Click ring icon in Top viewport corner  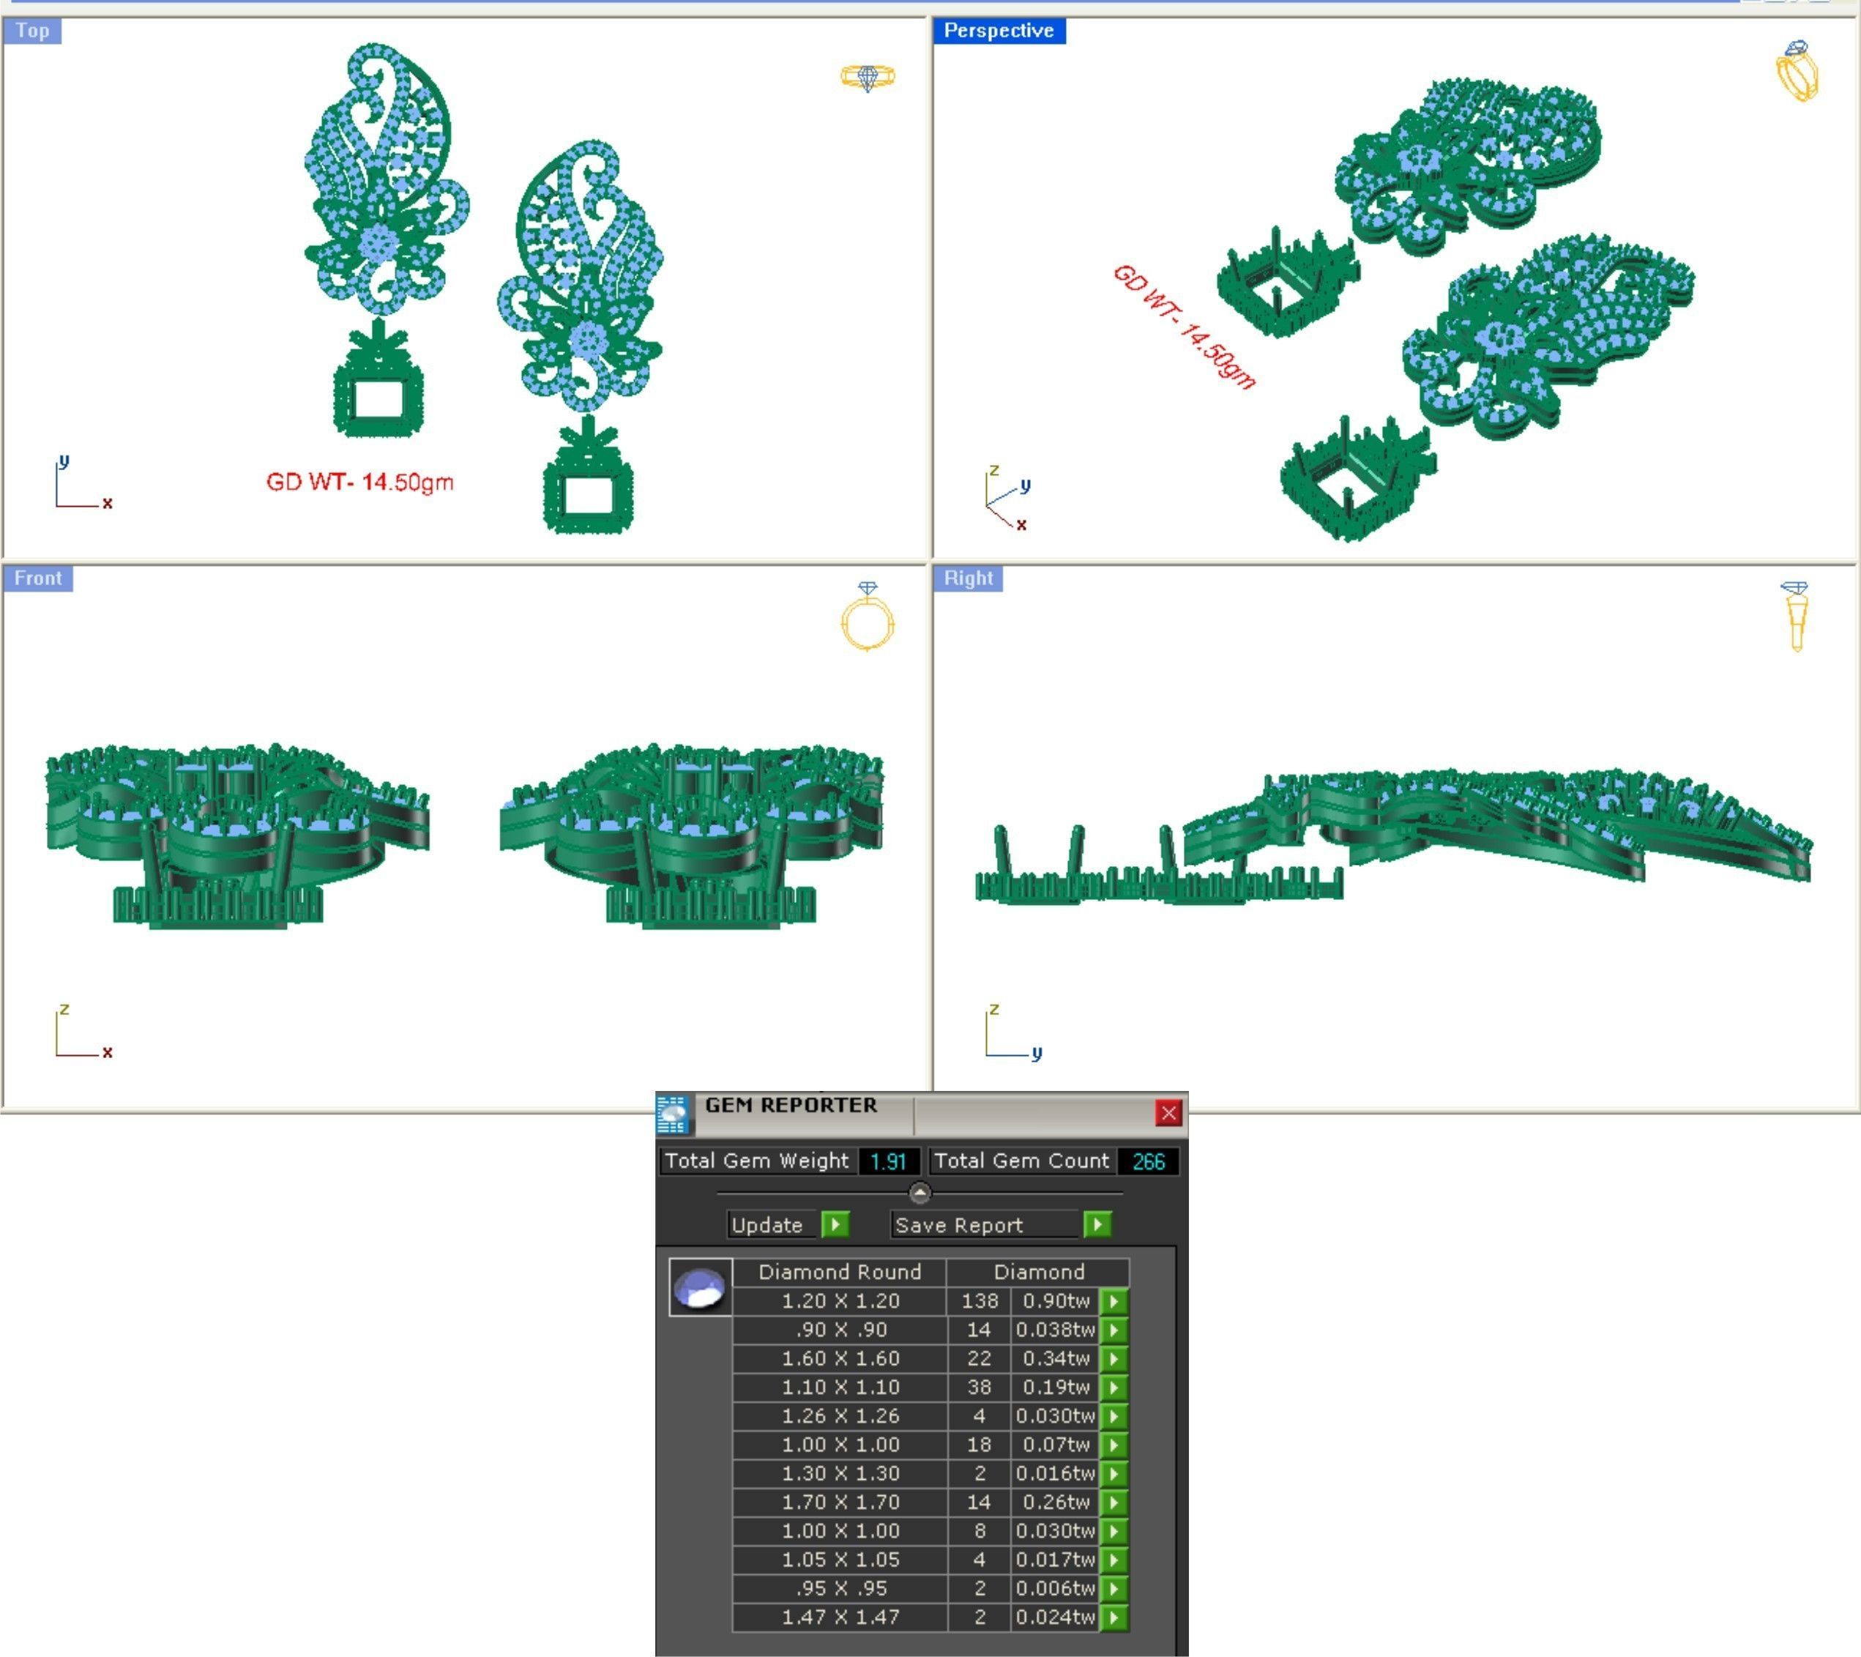(867, 78)
